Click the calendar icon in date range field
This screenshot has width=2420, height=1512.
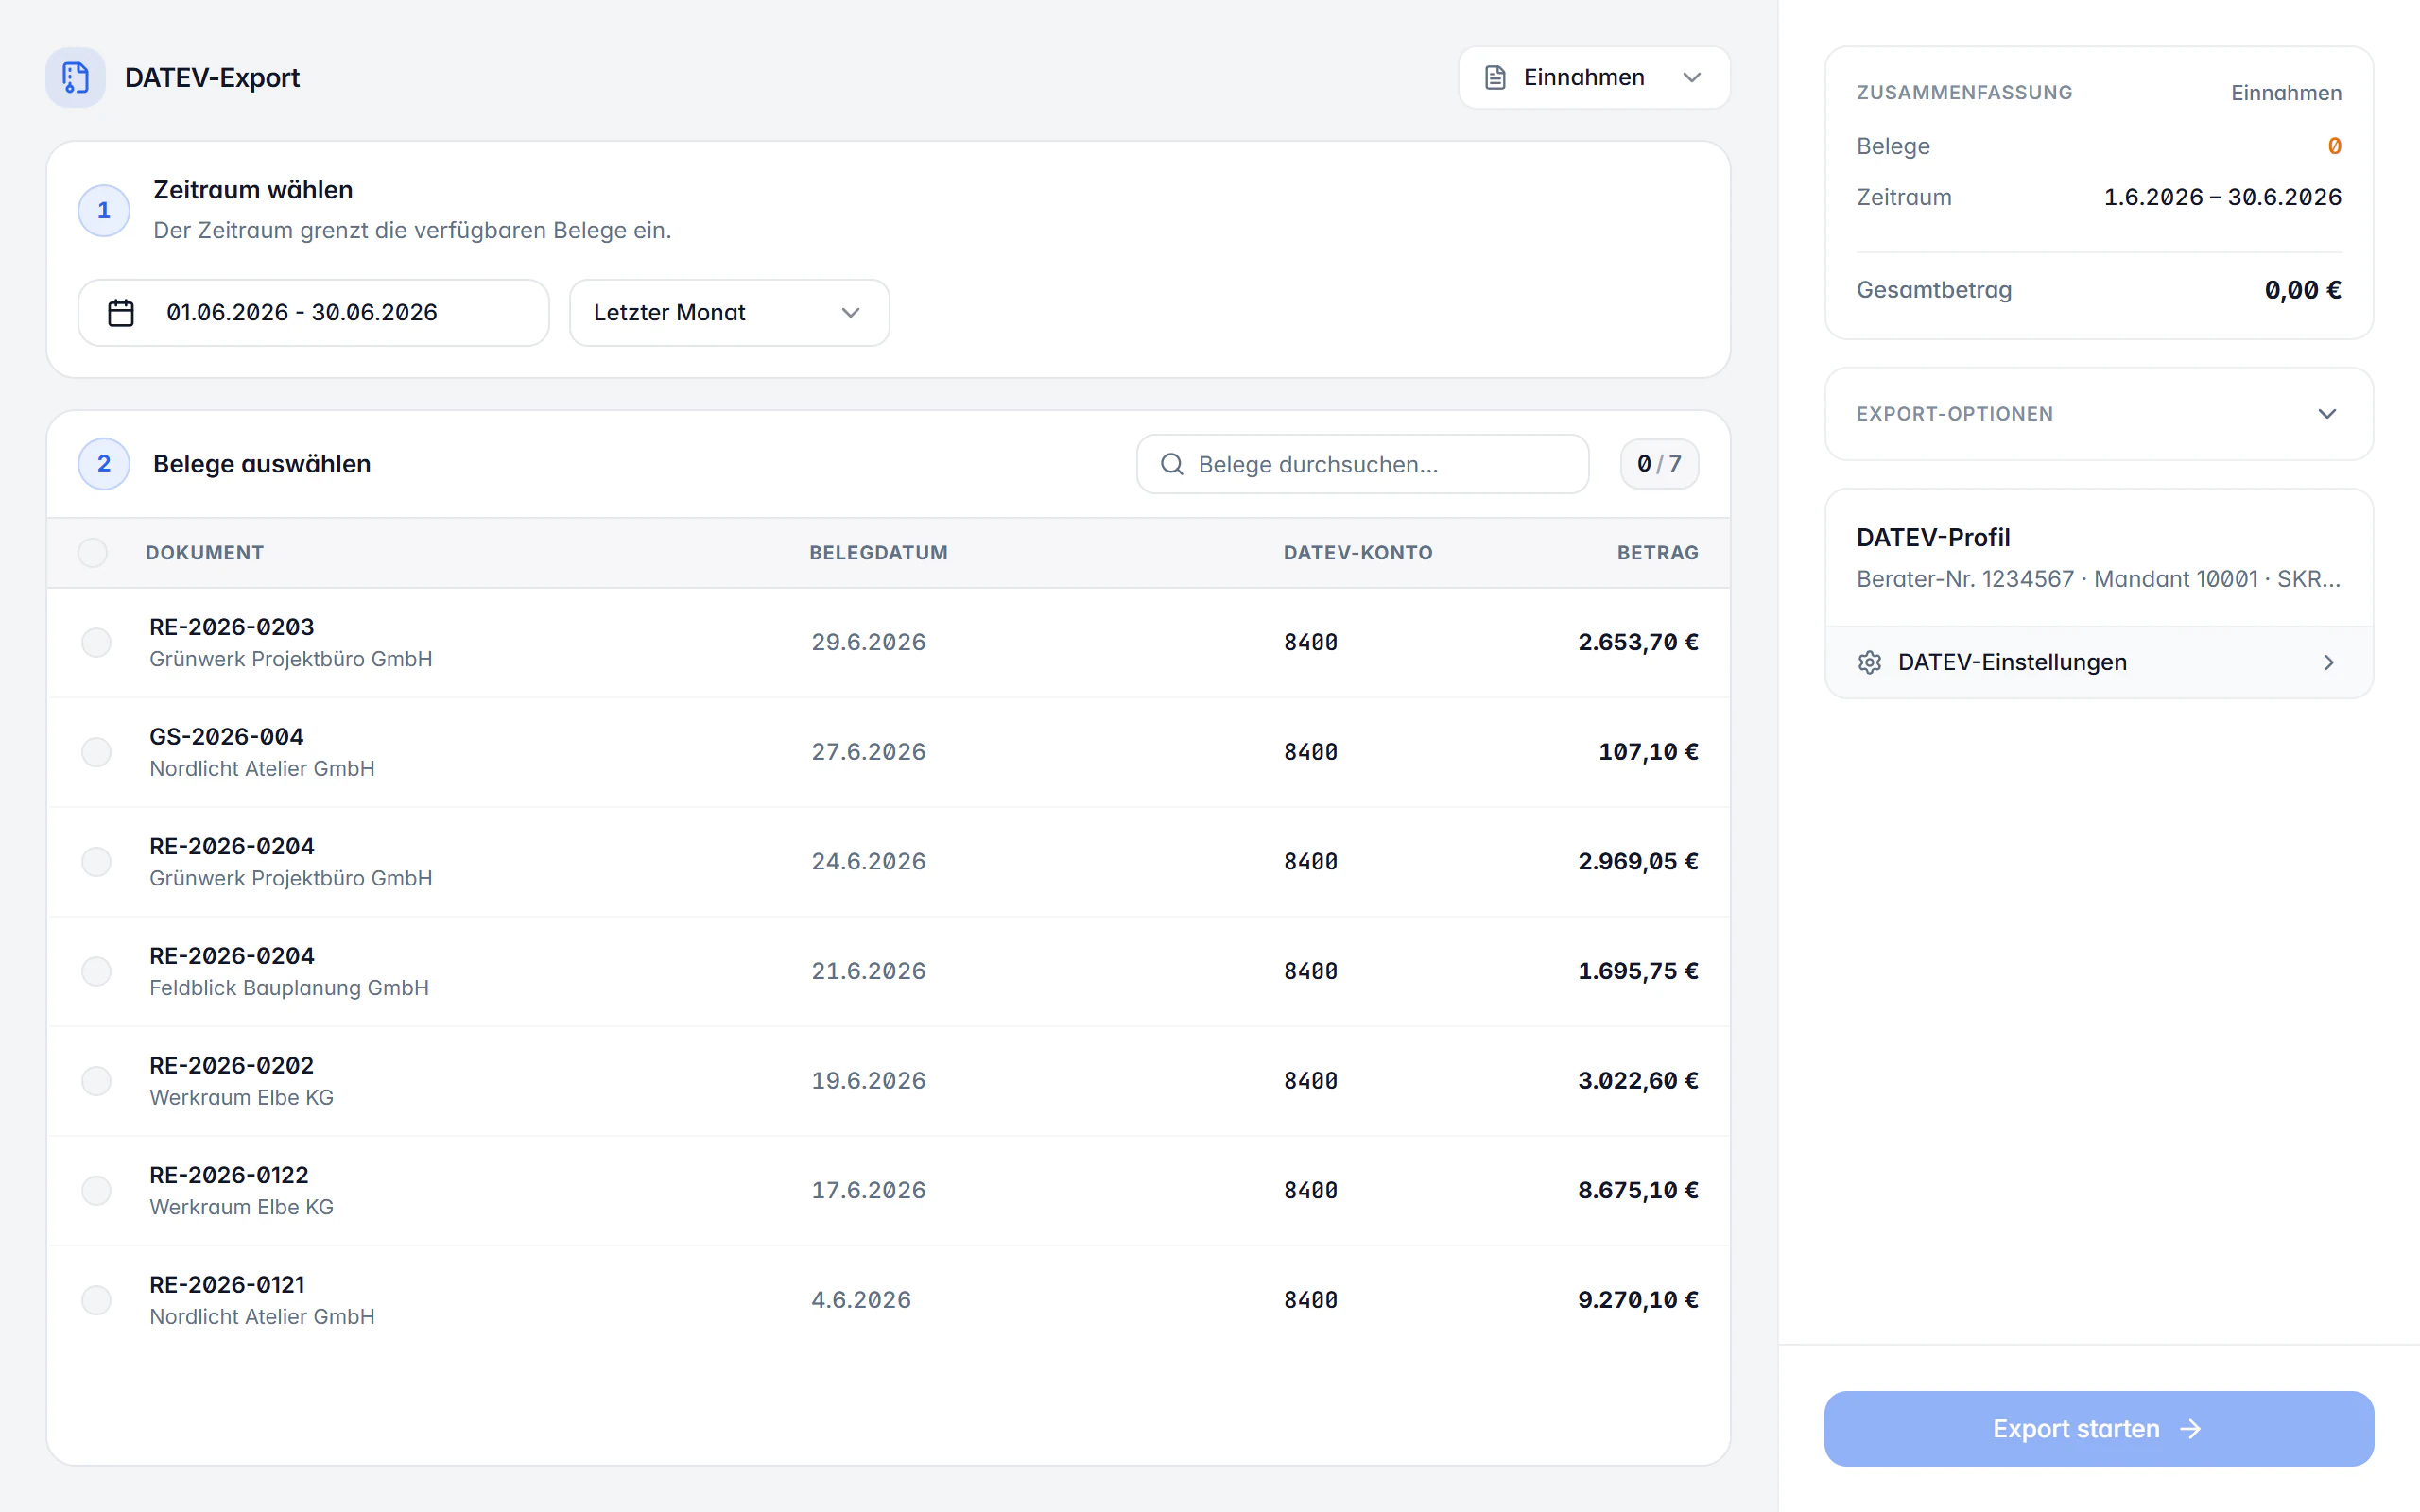[121, 313]
